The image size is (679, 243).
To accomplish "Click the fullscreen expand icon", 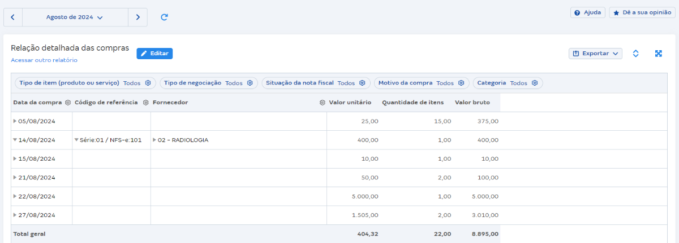I will point(659,54).
